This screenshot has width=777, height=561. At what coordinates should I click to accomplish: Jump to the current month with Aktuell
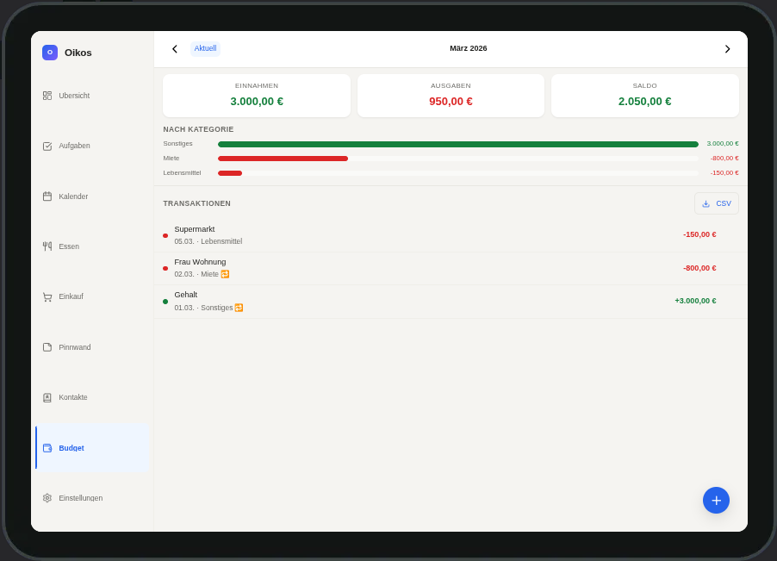[205, 48]
